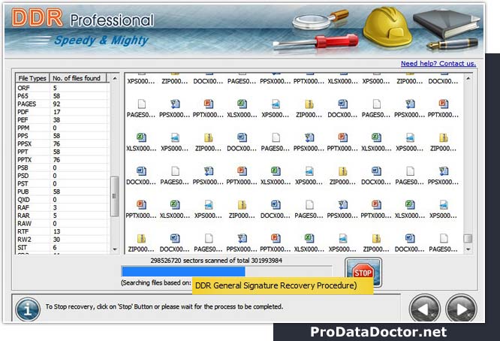Screen dimensions: 500x341
Task: Select the PPSX row in file types list
Action: pos(62,143)
